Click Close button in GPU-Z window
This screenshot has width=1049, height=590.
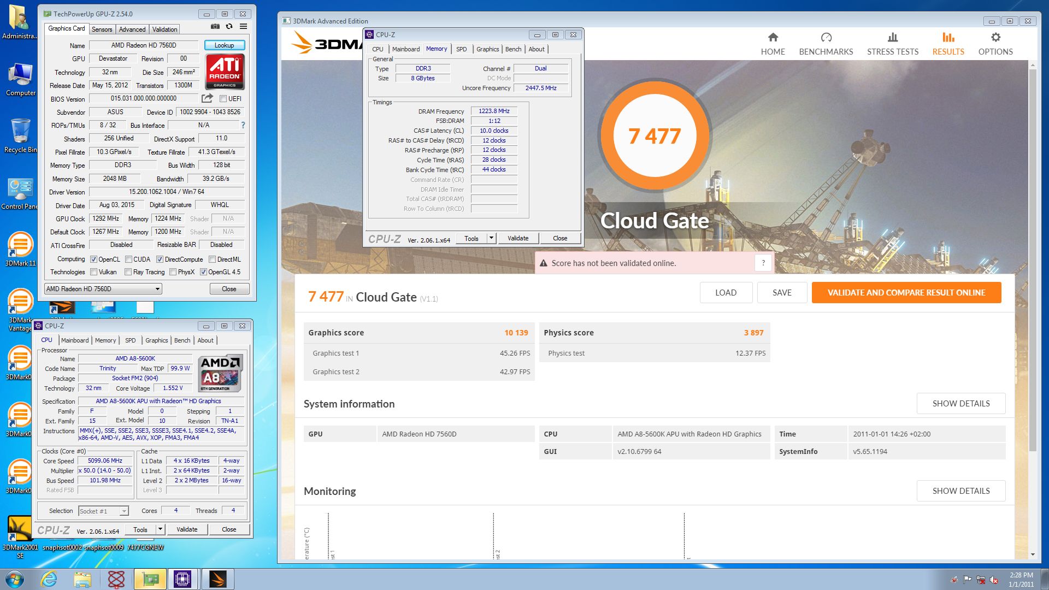point(229,289)
